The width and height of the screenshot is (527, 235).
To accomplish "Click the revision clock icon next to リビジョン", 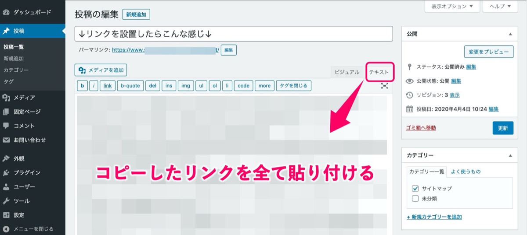I will point(410,95).
